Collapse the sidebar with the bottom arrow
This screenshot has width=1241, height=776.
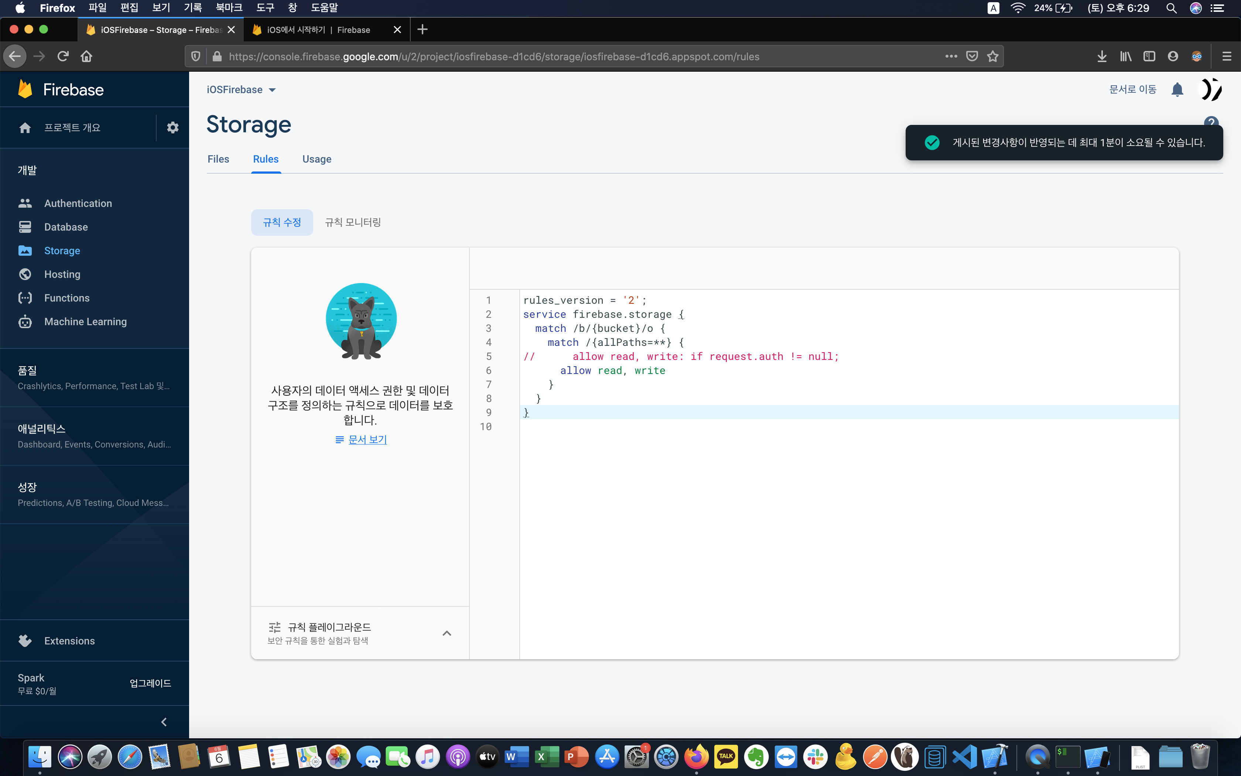point(164,722)
